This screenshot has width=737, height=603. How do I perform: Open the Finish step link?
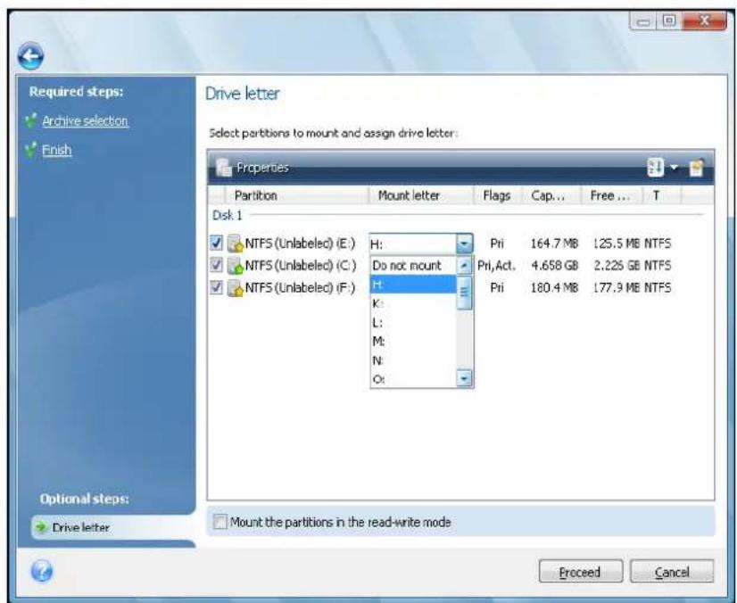tap(57, 150)
